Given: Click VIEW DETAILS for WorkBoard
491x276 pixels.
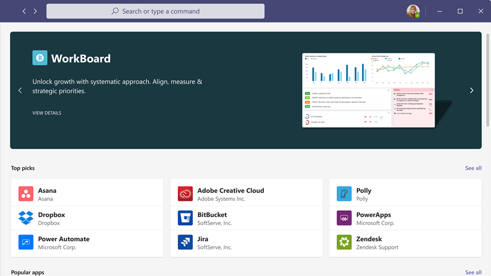Looking at the screenshot, I should click(x=46, y=113).
